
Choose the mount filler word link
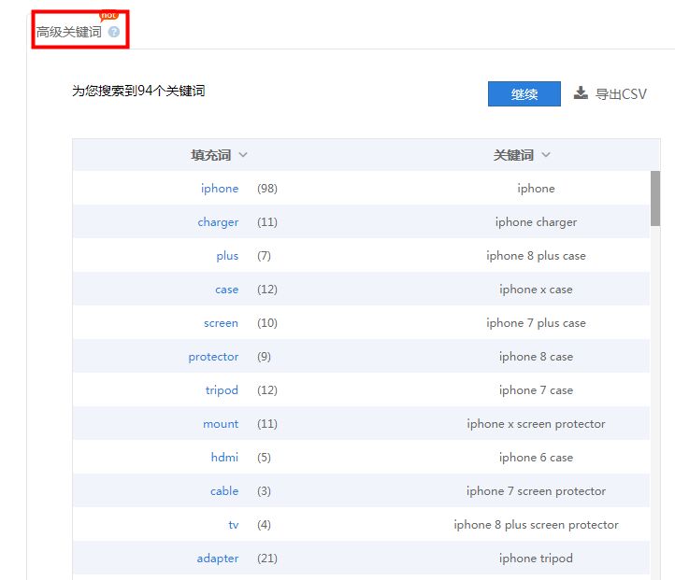coord(221,424)
